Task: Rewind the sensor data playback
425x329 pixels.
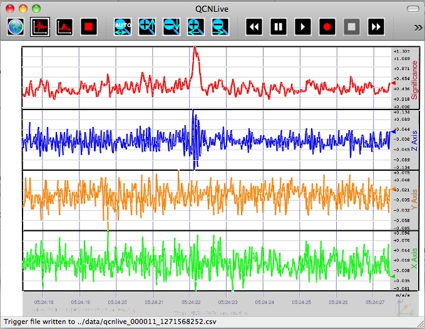Action: tap(254, 27)
